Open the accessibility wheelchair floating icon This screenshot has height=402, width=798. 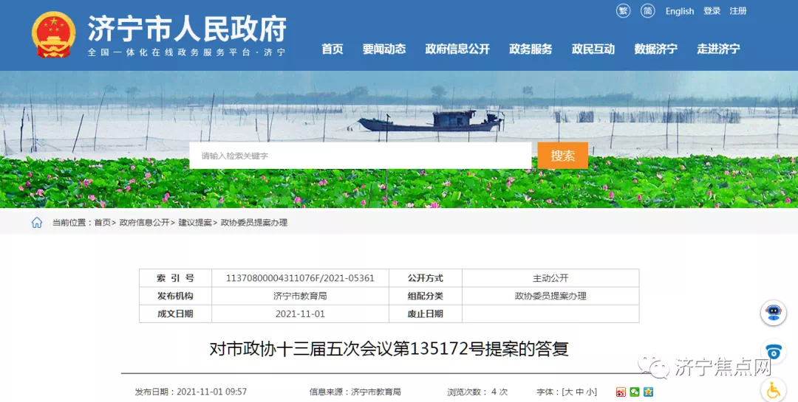pos(774,390)
